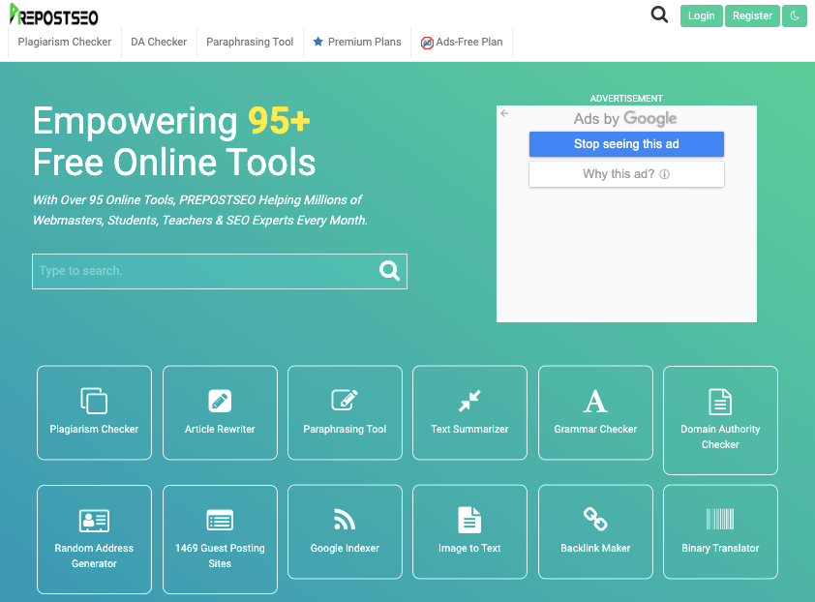Open Plagiarism Checker in the top nav
Viewport: 815px width, 602px height.
click(x=65, y=42)
